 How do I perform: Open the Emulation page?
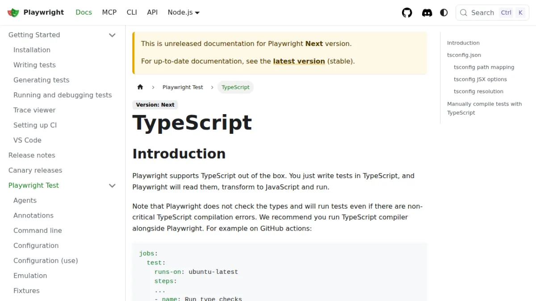(30, 276)
